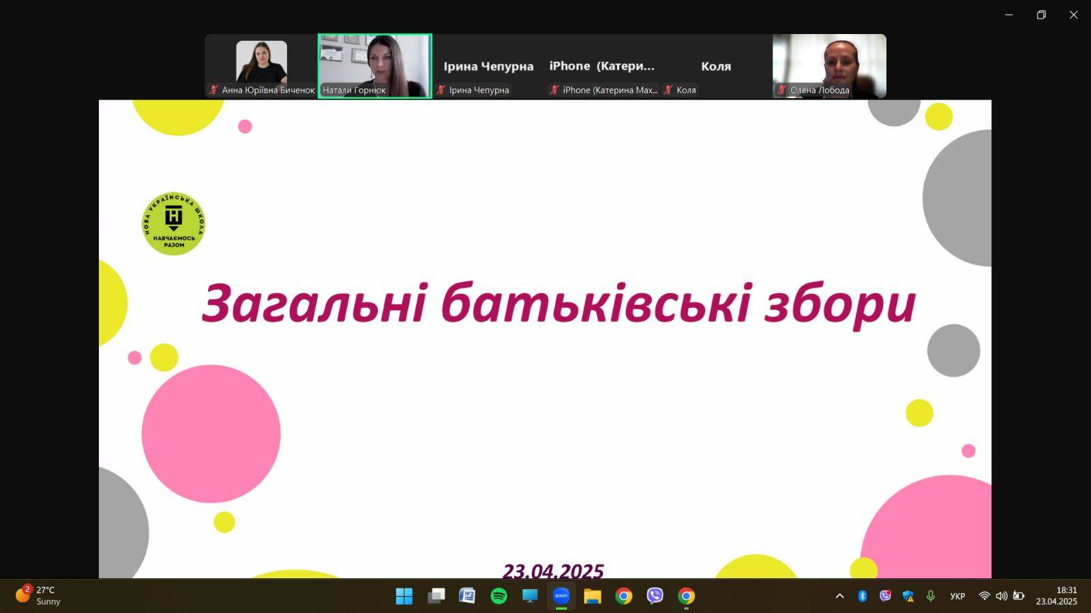Switch the УКР keyboard language indicator
Image resolution: width=1091 pixels, height=613 pixels.
957,596
